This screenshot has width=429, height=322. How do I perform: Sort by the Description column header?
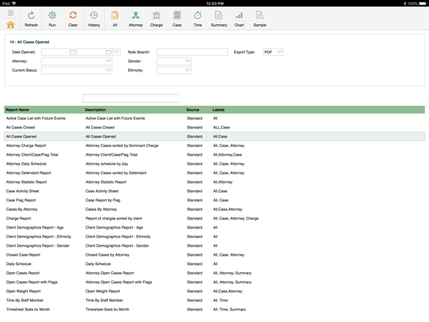click(x=96, y=110)
